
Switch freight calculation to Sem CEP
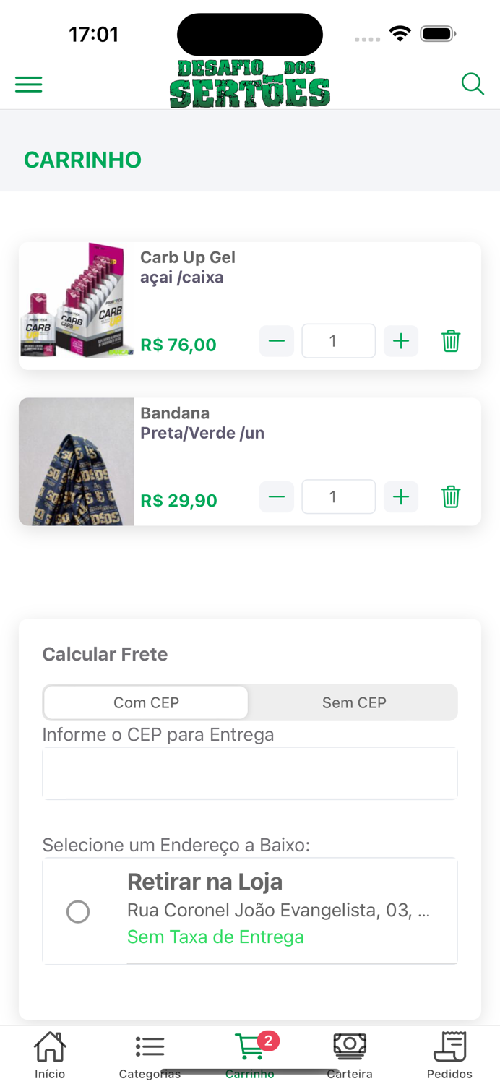pyautogui.click(x=353, y=702)
